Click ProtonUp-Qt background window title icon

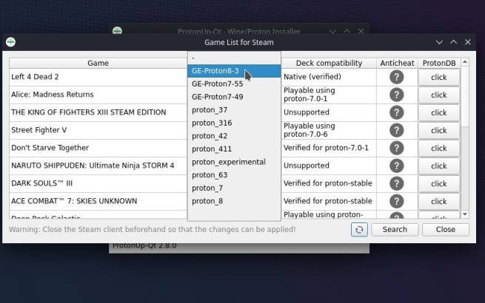coord(117,30)
